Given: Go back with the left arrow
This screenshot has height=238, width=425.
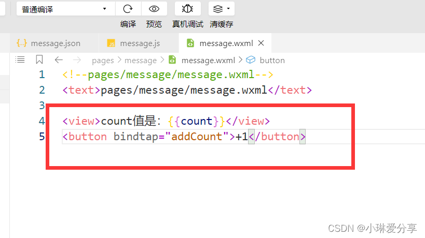Looking at the screenshot, I should 59,60.
